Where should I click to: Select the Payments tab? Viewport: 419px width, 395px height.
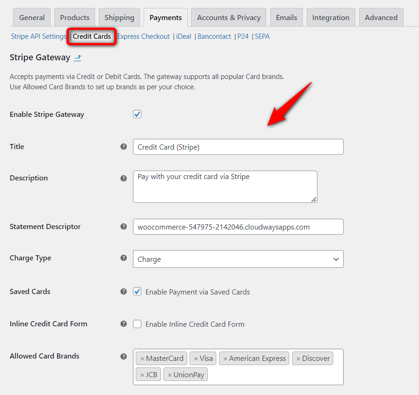click(166, 17)
